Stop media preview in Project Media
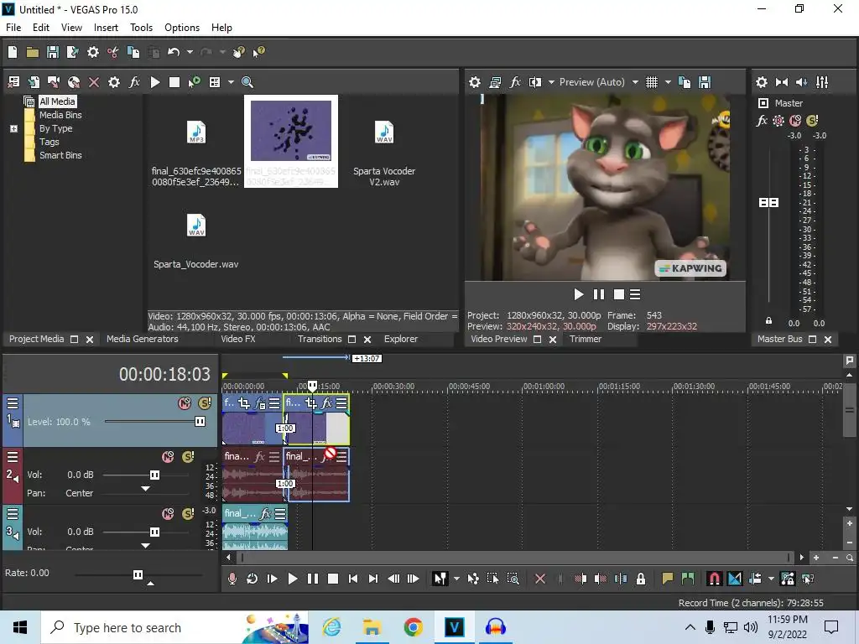 [174, 82]
